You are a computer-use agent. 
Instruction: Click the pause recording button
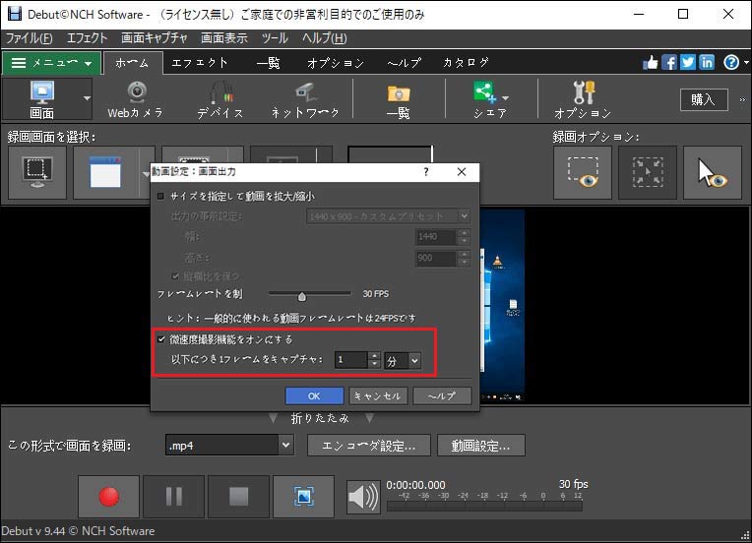pyautogui.click(x=173, y=497)
